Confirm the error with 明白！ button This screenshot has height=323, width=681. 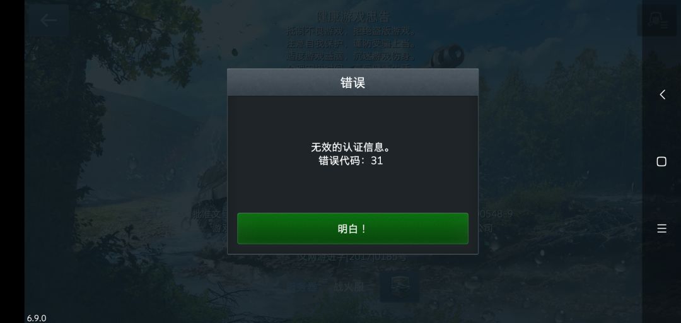(x=352, y=228)
